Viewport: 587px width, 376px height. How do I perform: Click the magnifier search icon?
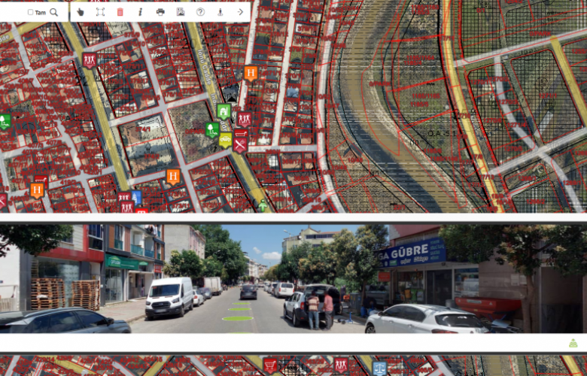click(x=54, y=12)
